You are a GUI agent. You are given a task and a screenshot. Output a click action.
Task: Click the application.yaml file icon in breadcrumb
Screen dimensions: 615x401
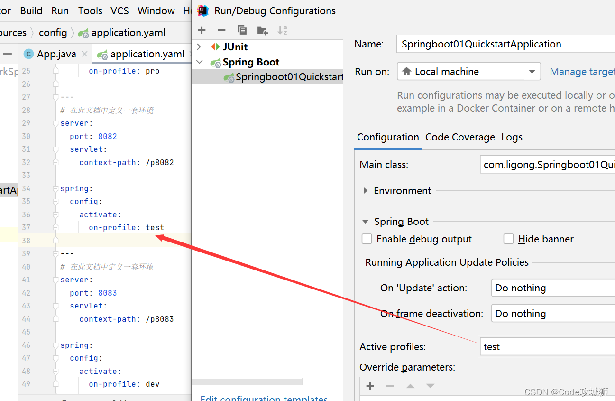point(84,33)
